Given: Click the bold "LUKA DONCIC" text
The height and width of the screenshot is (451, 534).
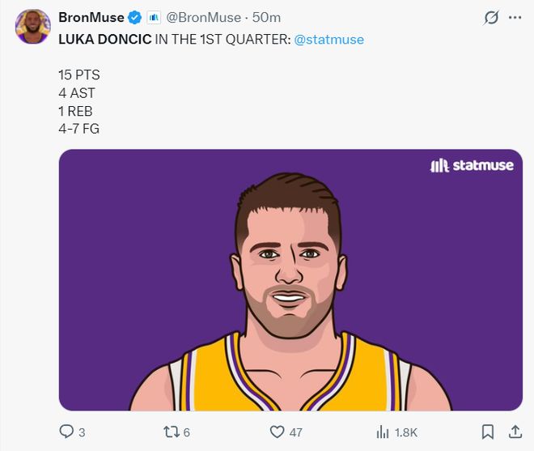Looking at the screenshot, I should click(x=104, y=39).
